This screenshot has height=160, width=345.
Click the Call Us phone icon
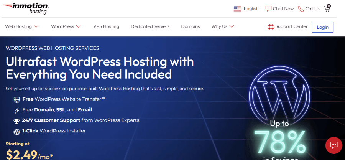pos(301,9)
